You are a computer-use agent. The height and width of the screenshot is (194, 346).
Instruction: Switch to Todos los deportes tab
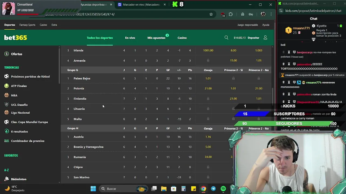pyautogui.click(x=100, y=38)
